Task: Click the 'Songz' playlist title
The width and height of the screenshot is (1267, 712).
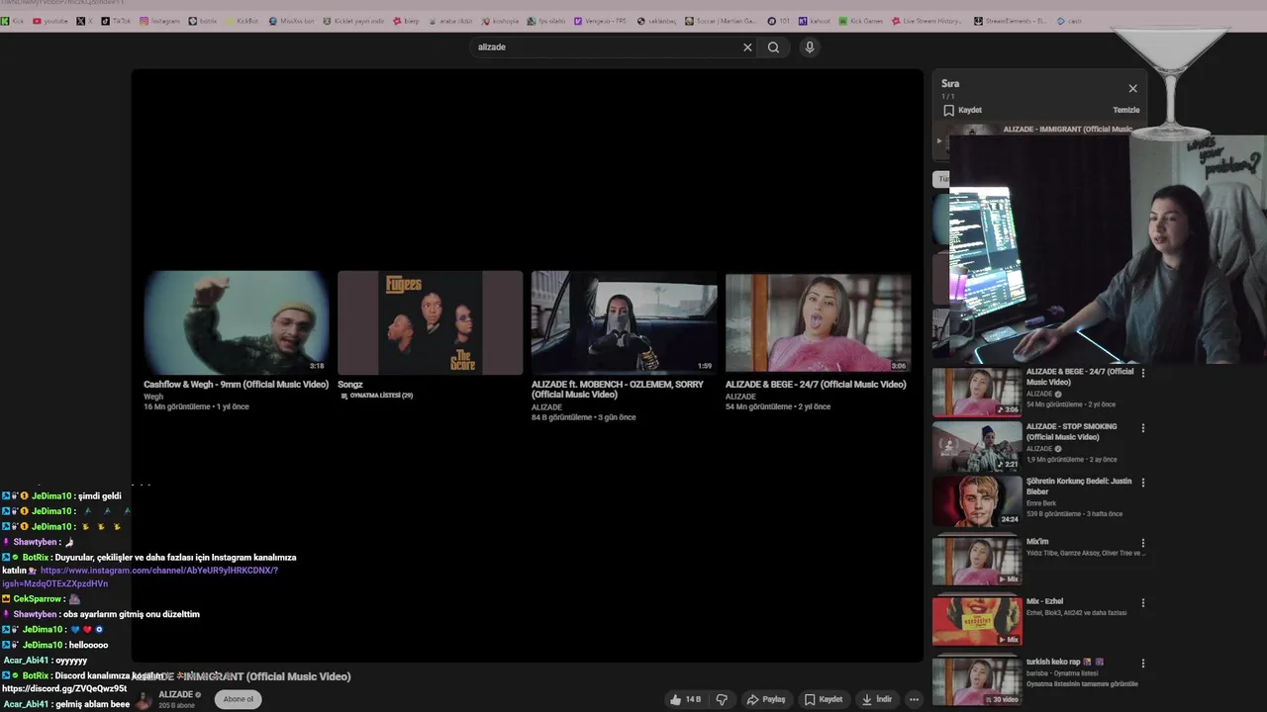Action: click(350, 385)
